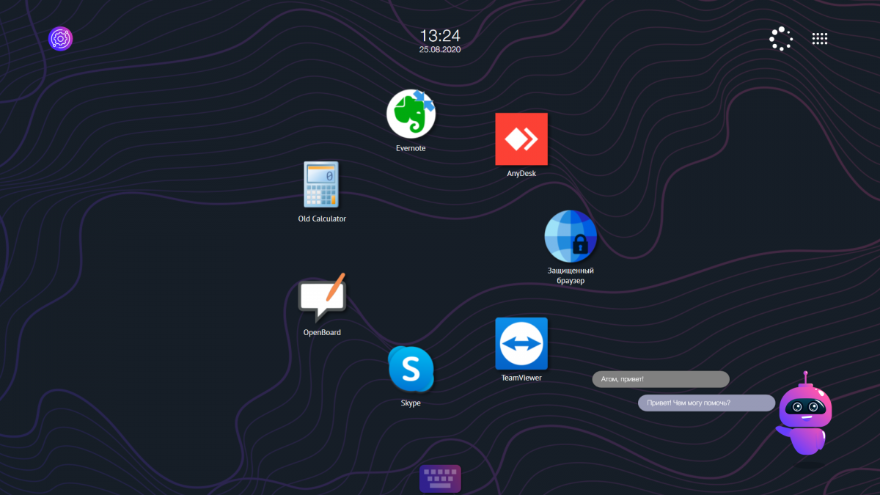
Task: Open the Evernote elephant icon
Action: coord(411,114)
